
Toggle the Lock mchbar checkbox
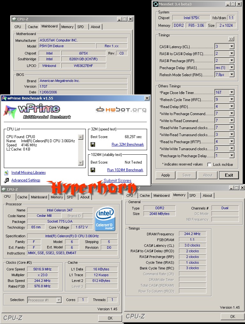tap(209, 165)
